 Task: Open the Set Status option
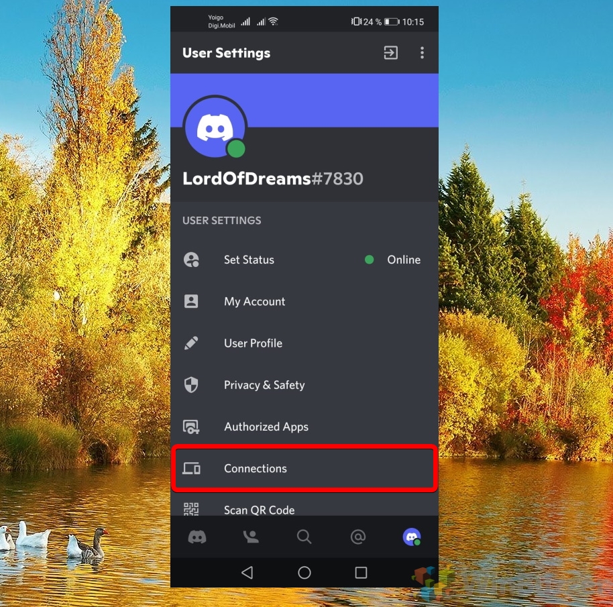304,260
